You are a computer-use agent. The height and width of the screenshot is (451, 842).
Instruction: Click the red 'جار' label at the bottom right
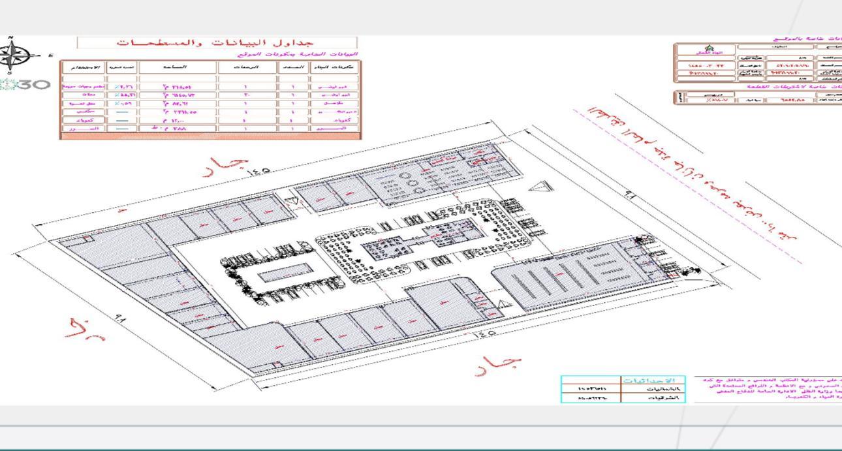(x=499, y=365)
